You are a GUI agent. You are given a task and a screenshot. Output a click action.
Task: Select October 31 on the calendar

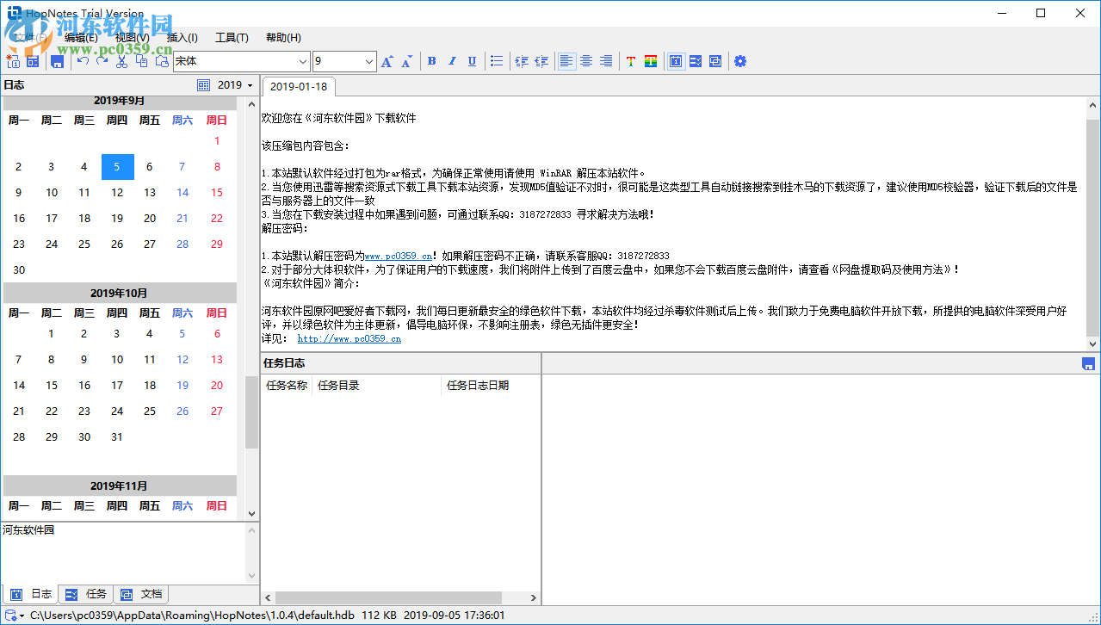click(x=116, y=436)
